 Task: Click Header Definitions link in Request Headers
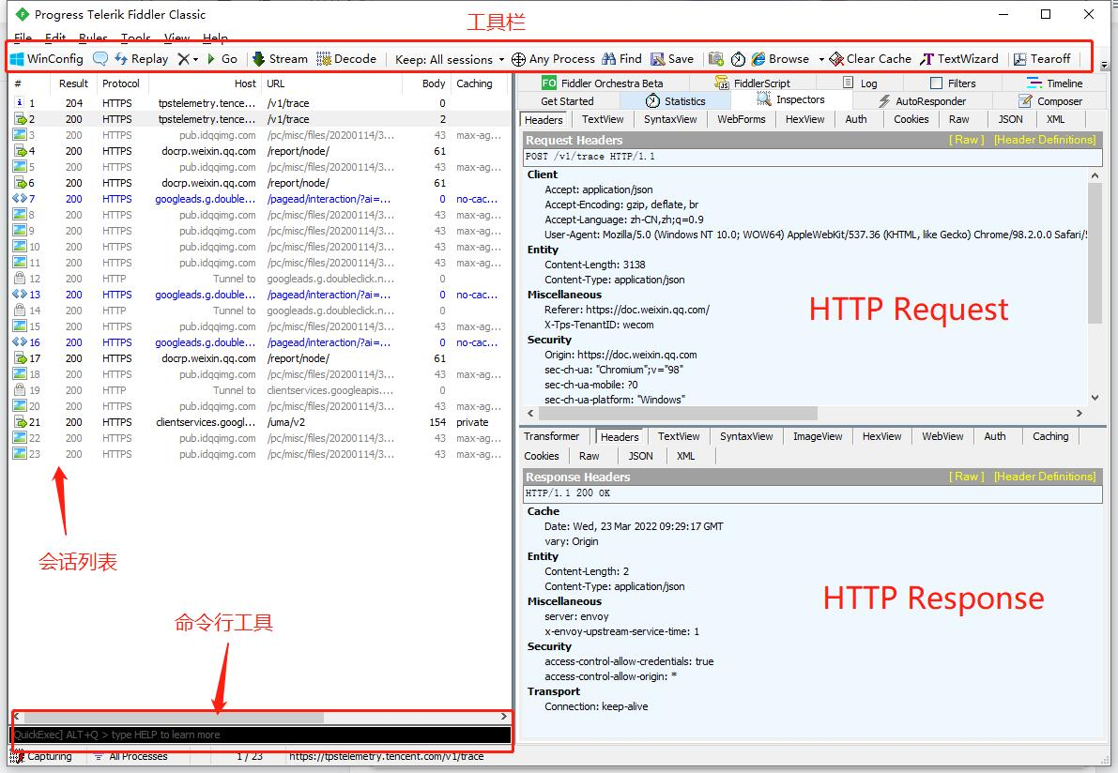[x=1045, y=140]
